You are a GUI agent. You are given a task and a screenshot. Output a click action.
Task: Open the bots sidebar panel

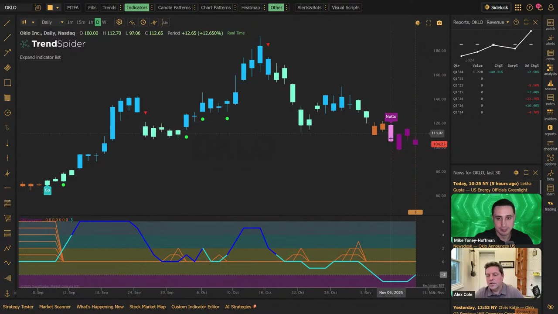pos(550,175)
